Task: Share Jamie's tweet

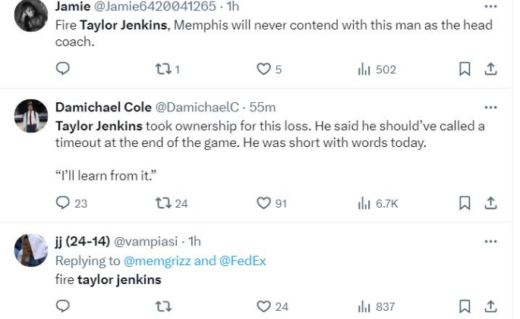Action: [x=490, y=69]
